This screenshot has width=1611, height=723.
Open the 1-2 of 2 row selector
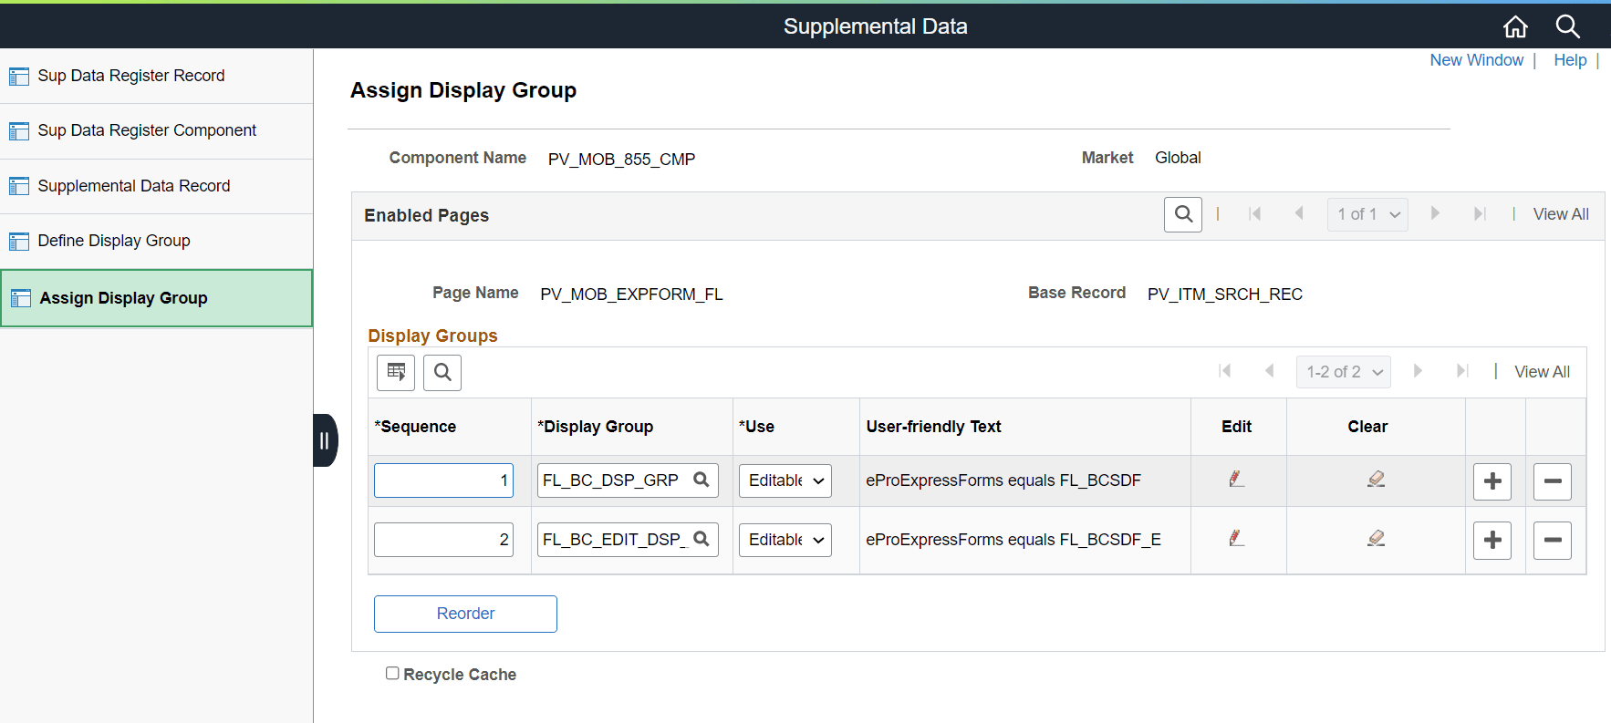[x=1344, y=372]
